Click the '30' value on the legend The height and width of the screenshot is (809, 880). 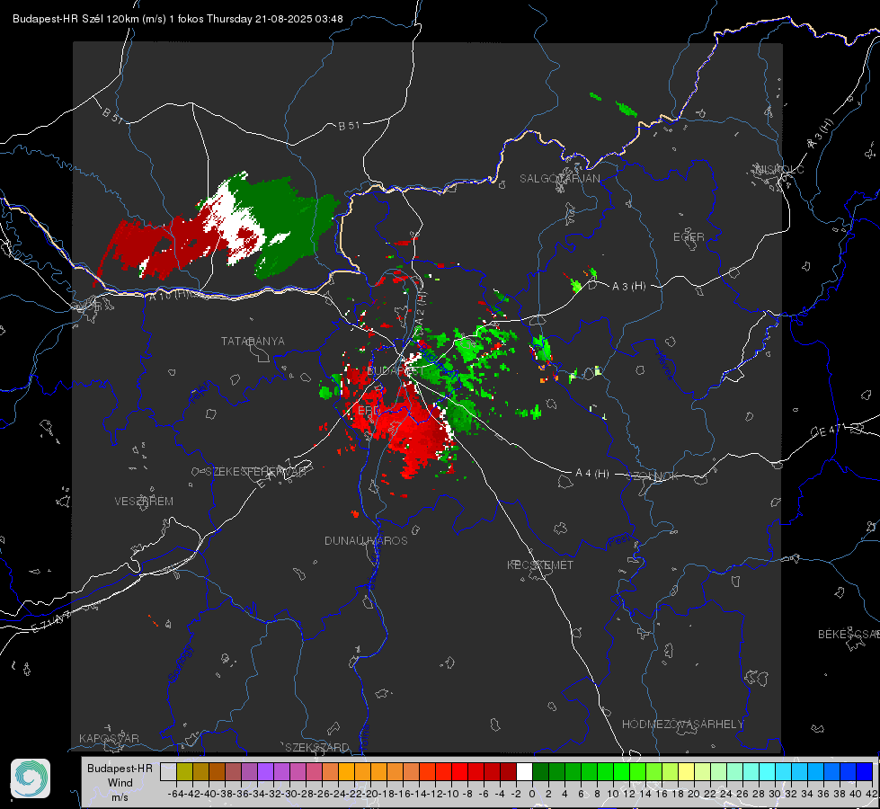775,794
